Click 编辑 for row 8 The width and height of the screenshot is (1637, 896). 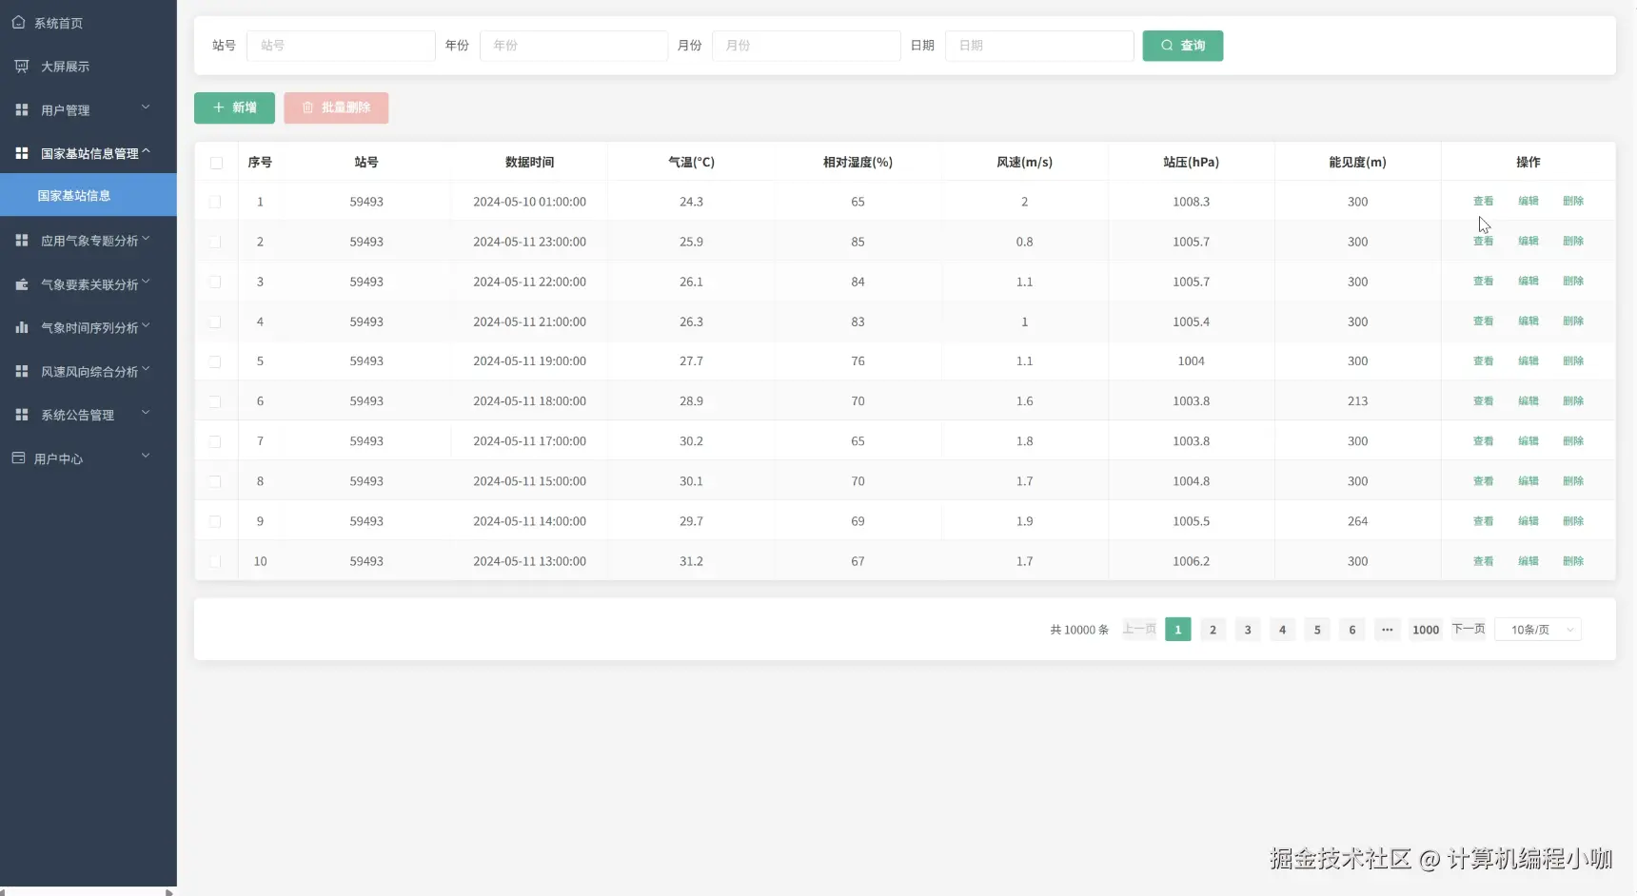click(1529, 480)
